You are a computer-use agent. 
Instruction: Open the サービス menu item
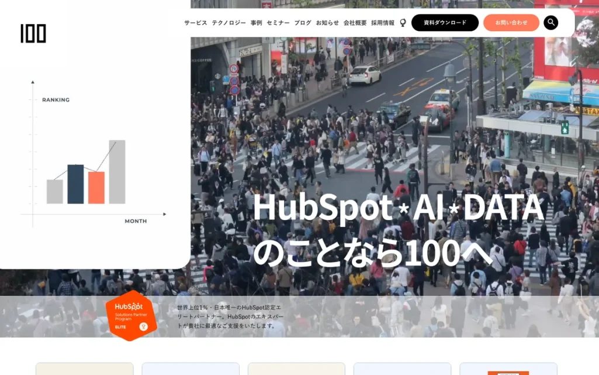(x=196, y=23)
